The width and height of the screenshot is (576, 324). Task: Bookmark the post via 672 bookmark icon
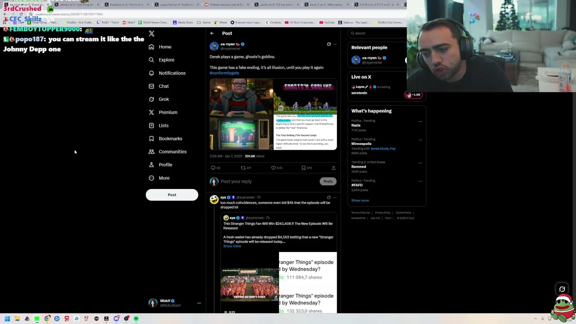(303, 168)
